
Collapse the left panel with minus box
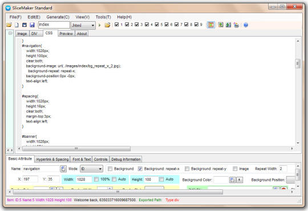click(10, 33)
